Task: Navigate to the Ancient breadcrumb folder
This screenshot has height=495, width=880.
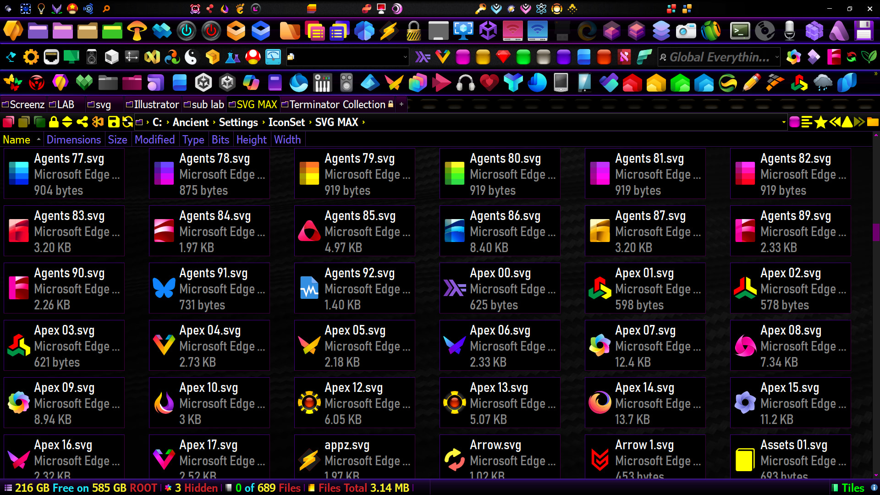Action: (x=191, y=122)
